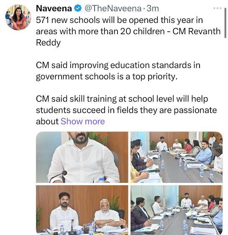Click the line "areas with more than 20 children"
Viewport: 228px width, 235px height.
click(100, 31)
